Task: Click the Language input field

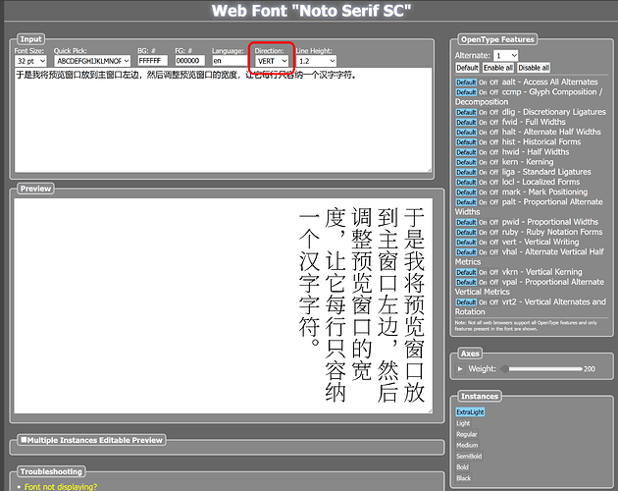Action: click(230, 61)
